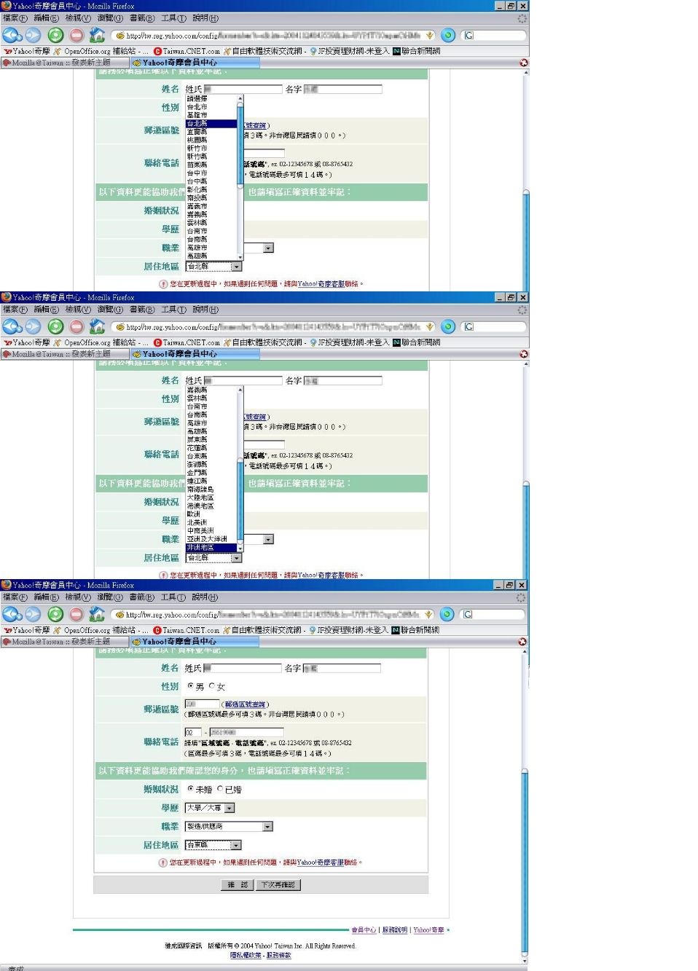
Task: Choose 歐洲 in the middle window's open list
Action: (x=211, y=514)
